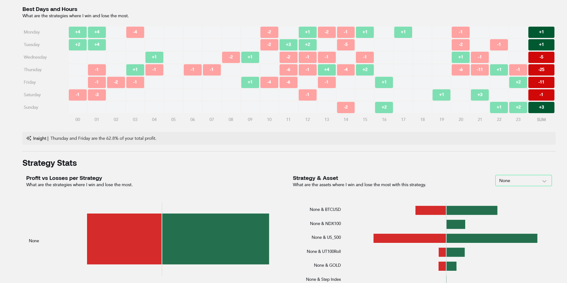Click Thursday SUM cell showing -25
The width and height of the screenshot is (567, 283).
coord(541,70)
